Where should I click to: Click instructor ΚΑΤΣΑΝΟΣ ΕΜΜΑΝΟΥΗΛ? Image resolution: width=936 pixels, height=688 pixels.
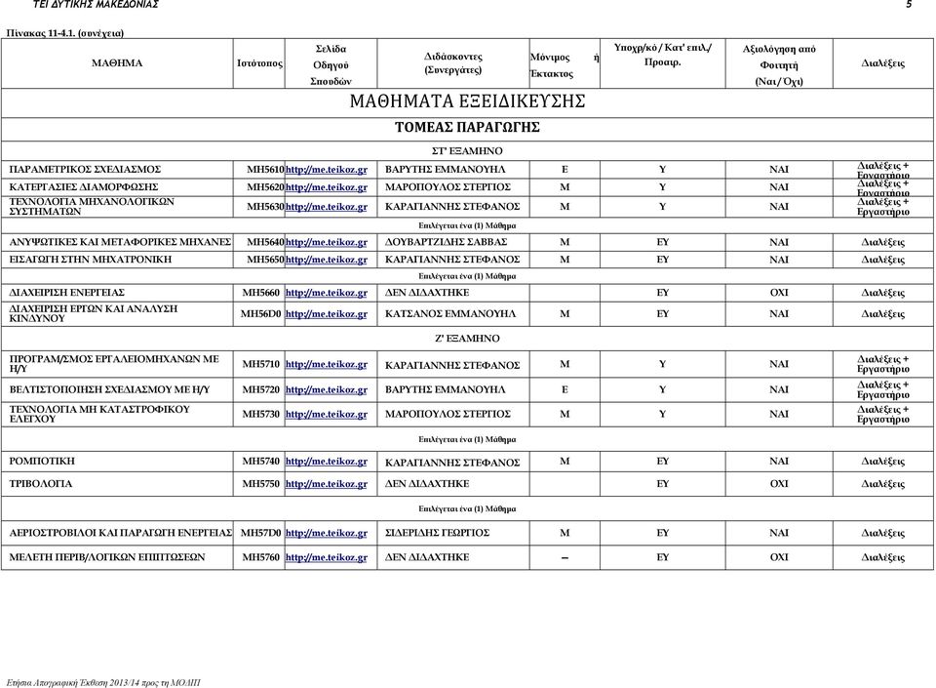coord(450,314)
